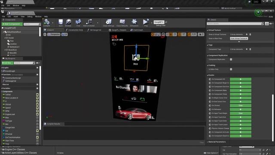Add an array element to Component Tags
The width and height of the screenshot is (275, 155).
pos(247,49)
